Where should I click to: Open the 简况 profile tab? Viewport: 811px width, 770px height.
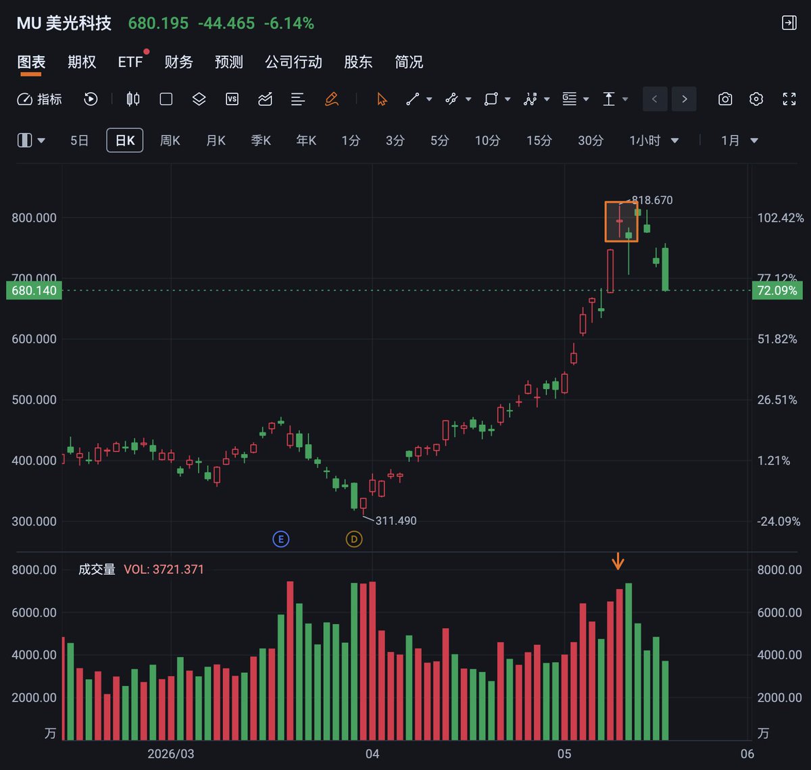point(409,62)
